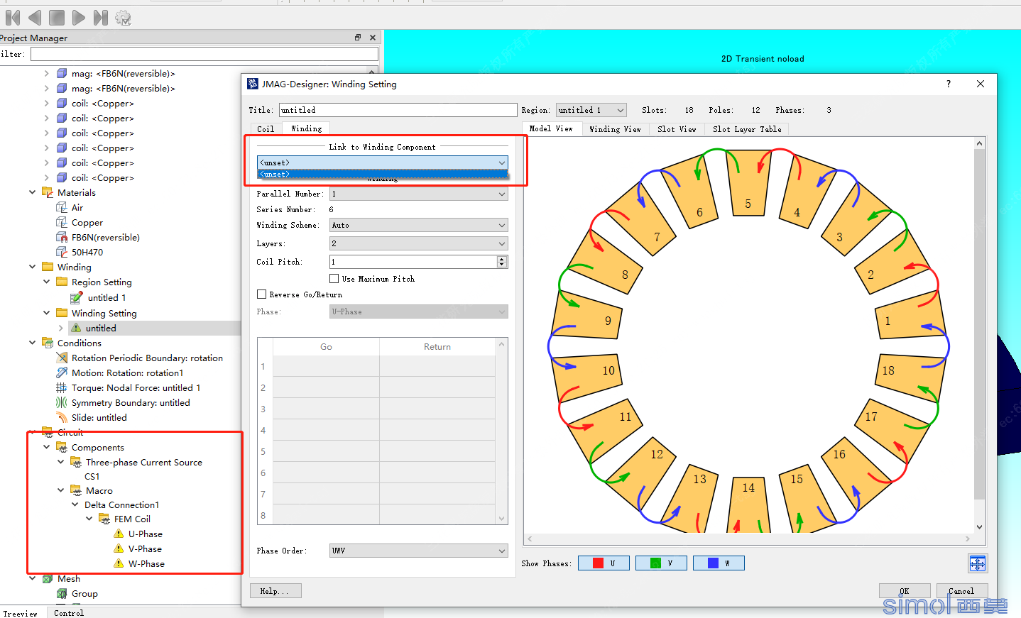Viewport: 1021px width, 618px height.
Task: Select CS1 in the circuit tree
Action: click(92, 476)
